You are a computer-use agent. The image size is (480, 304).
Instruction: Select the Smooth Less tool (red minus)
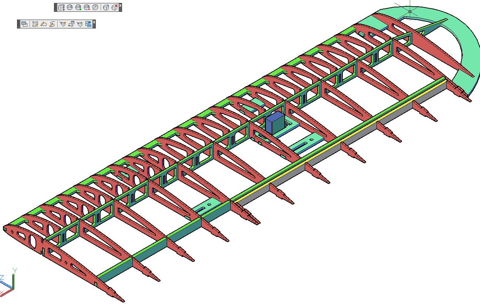coord(87,7)
